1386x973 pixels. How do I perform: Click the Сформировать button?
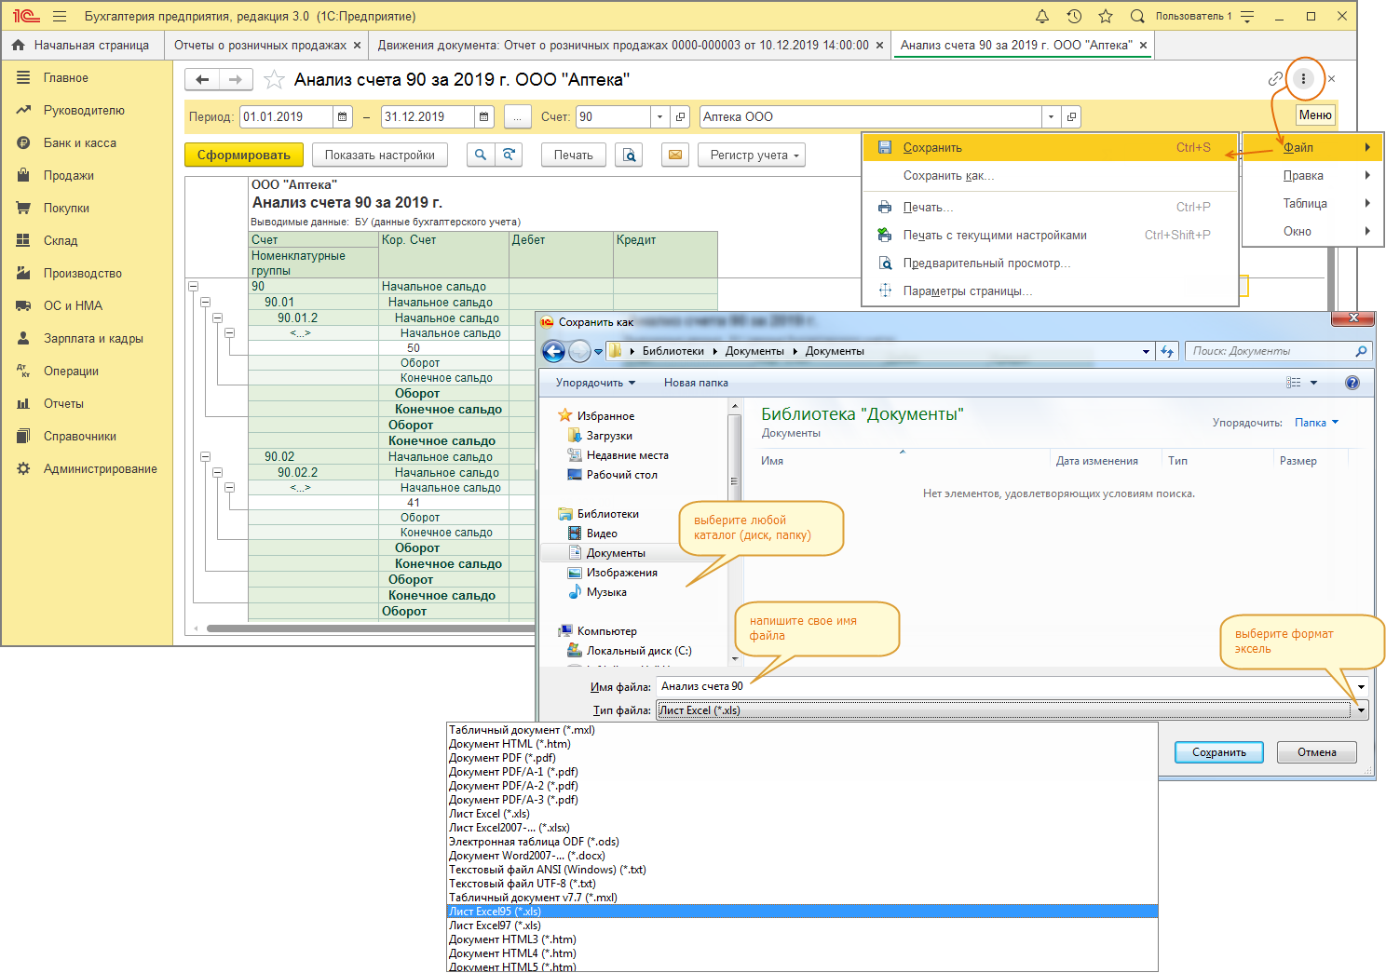point(244,155)
